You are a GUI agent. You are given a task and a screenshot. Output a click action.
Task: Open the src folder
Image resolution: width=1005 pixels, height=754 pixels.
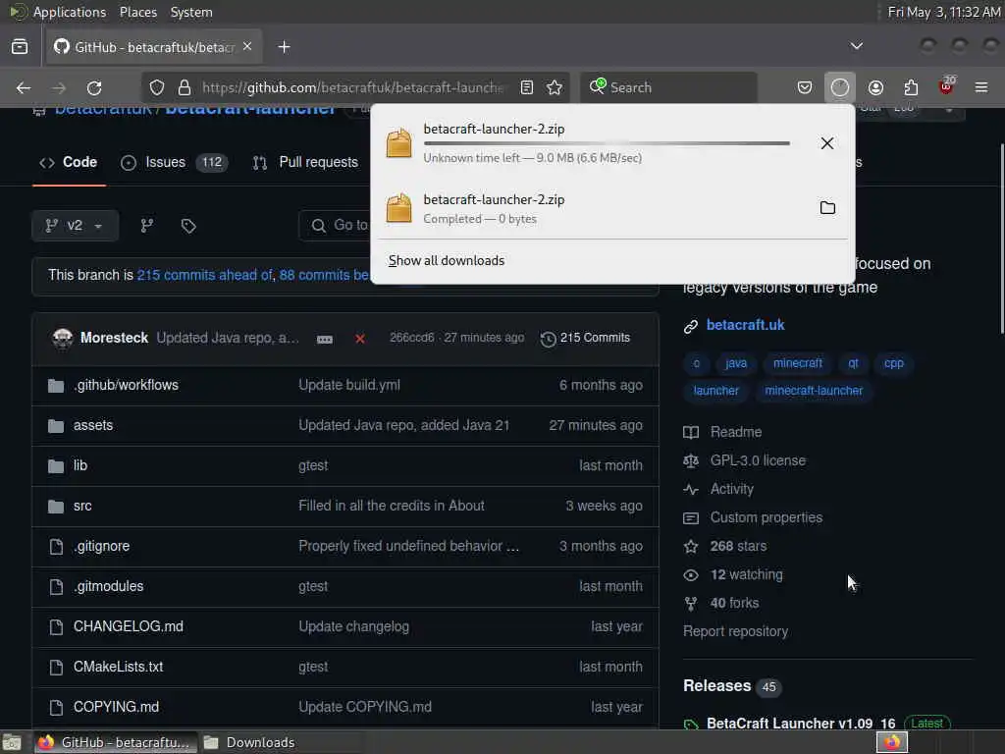click(82, 506)
